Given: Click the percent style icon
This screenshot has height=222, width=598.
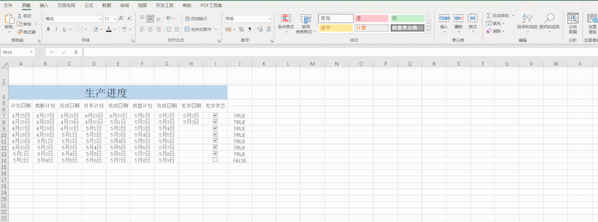Looking at the screenshot, I should point(241,29).
